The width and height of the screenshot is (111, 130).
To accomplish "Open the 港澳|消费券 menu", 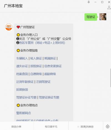I will click(x=86, y=127).
